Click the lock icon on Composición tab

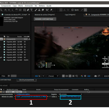click(89, 15)
